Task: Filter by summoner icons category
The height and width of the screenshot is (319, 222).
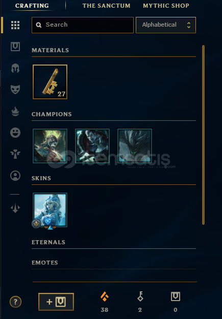Action: pos(15,176)
